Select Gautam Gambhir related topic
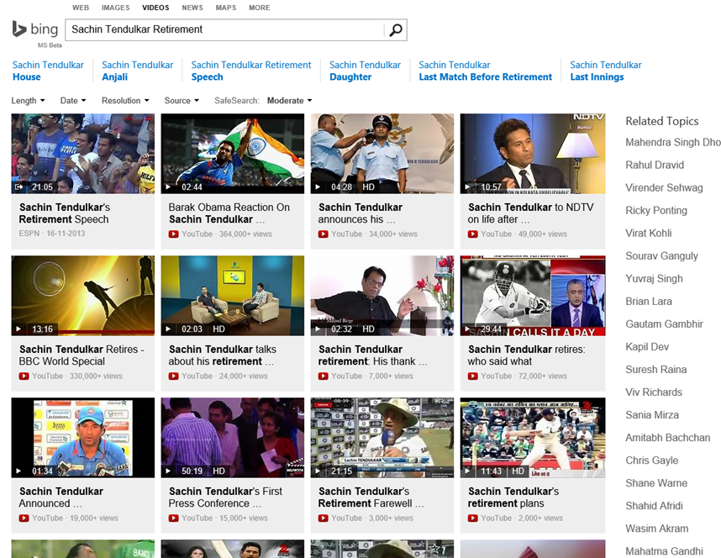 pyautogui.click(x=664, y=324)
